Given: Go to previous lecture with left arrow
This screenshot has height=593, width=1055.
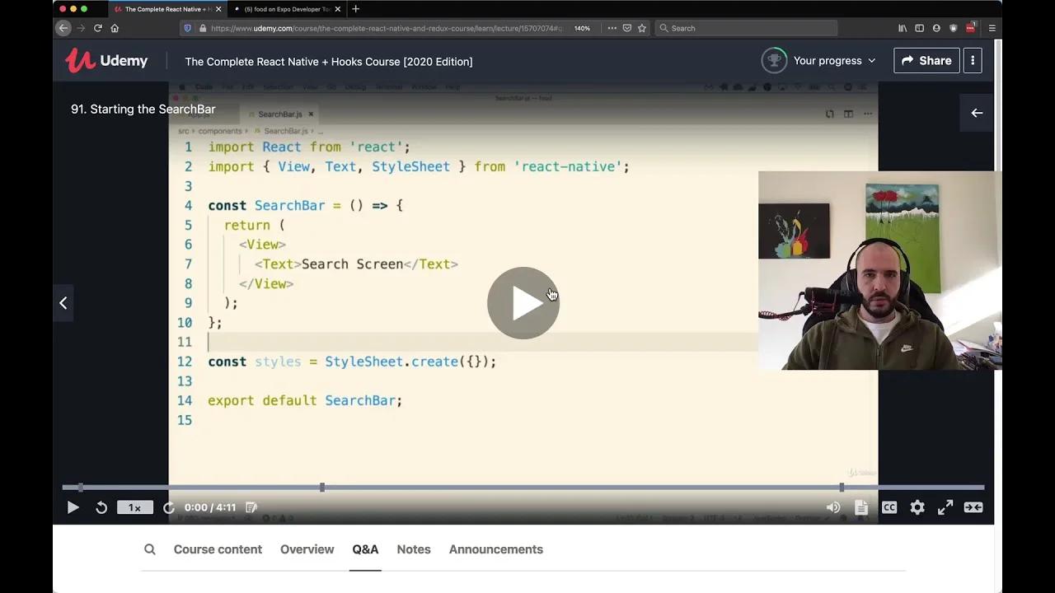Looking at the screenshot, I should pos(63,303).
